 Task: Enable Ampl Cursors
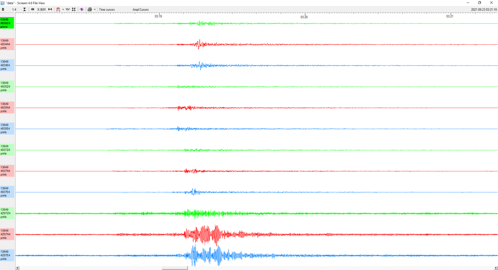[x=141, y=10]
